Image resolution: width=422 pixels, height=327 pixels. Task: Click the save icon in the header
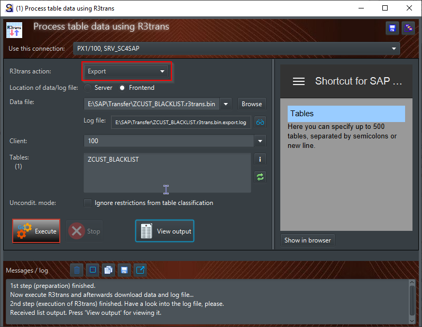[392, 28]
